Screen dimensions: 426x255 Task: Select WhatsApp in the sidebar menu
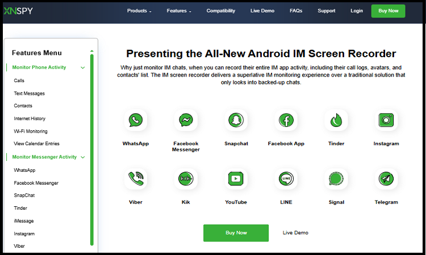[25, 170]
